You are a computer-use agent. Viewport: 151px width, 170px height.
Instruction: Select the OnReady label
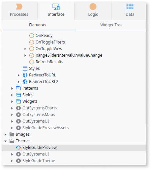tap(44, 36)
